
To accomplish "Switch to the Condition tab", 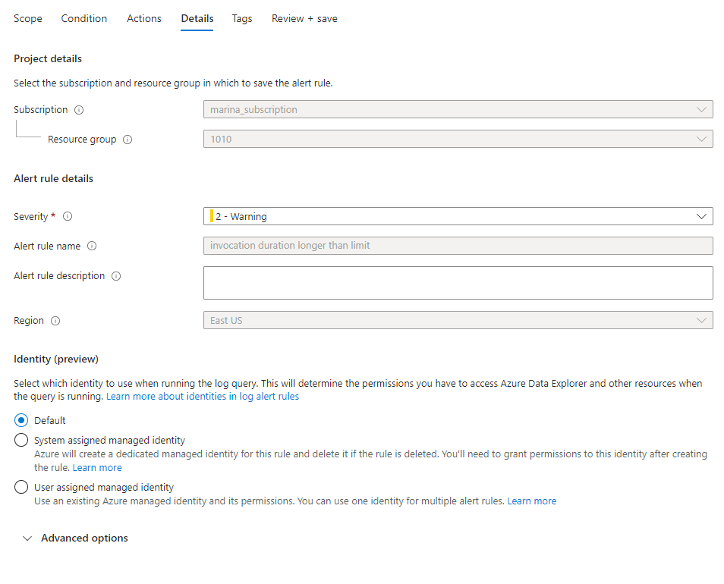I will coord(84,18).
